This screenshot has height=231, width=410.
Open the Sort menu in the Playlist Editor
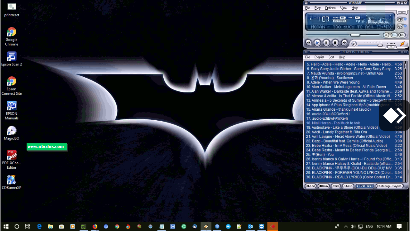point(331,57)
